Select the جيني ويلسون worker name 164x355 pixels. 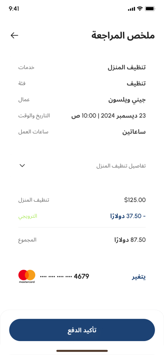(x=127, y=100)
